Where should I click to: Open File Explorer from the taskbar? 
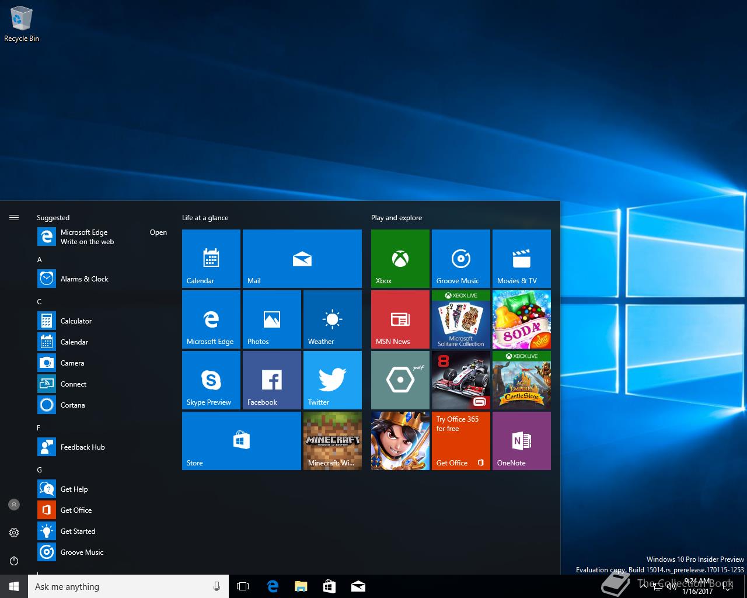point(301,586)
